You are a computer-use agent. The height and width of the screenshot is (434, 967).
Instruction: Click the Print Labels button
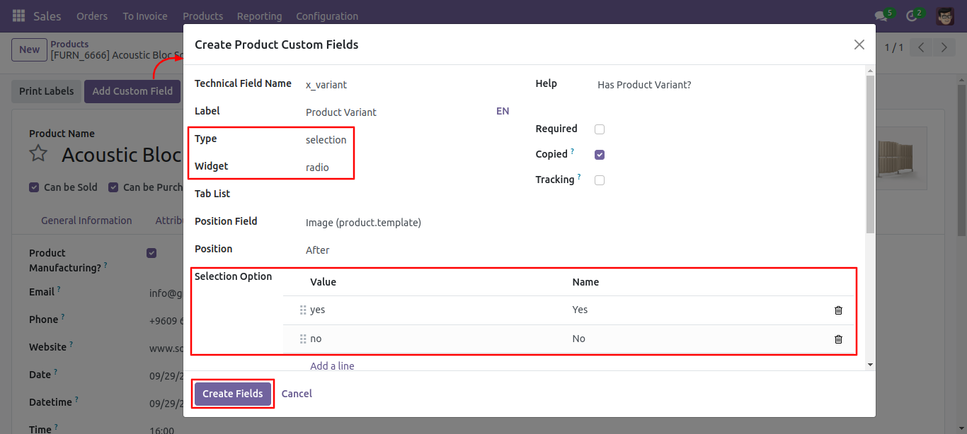[46, 91]
